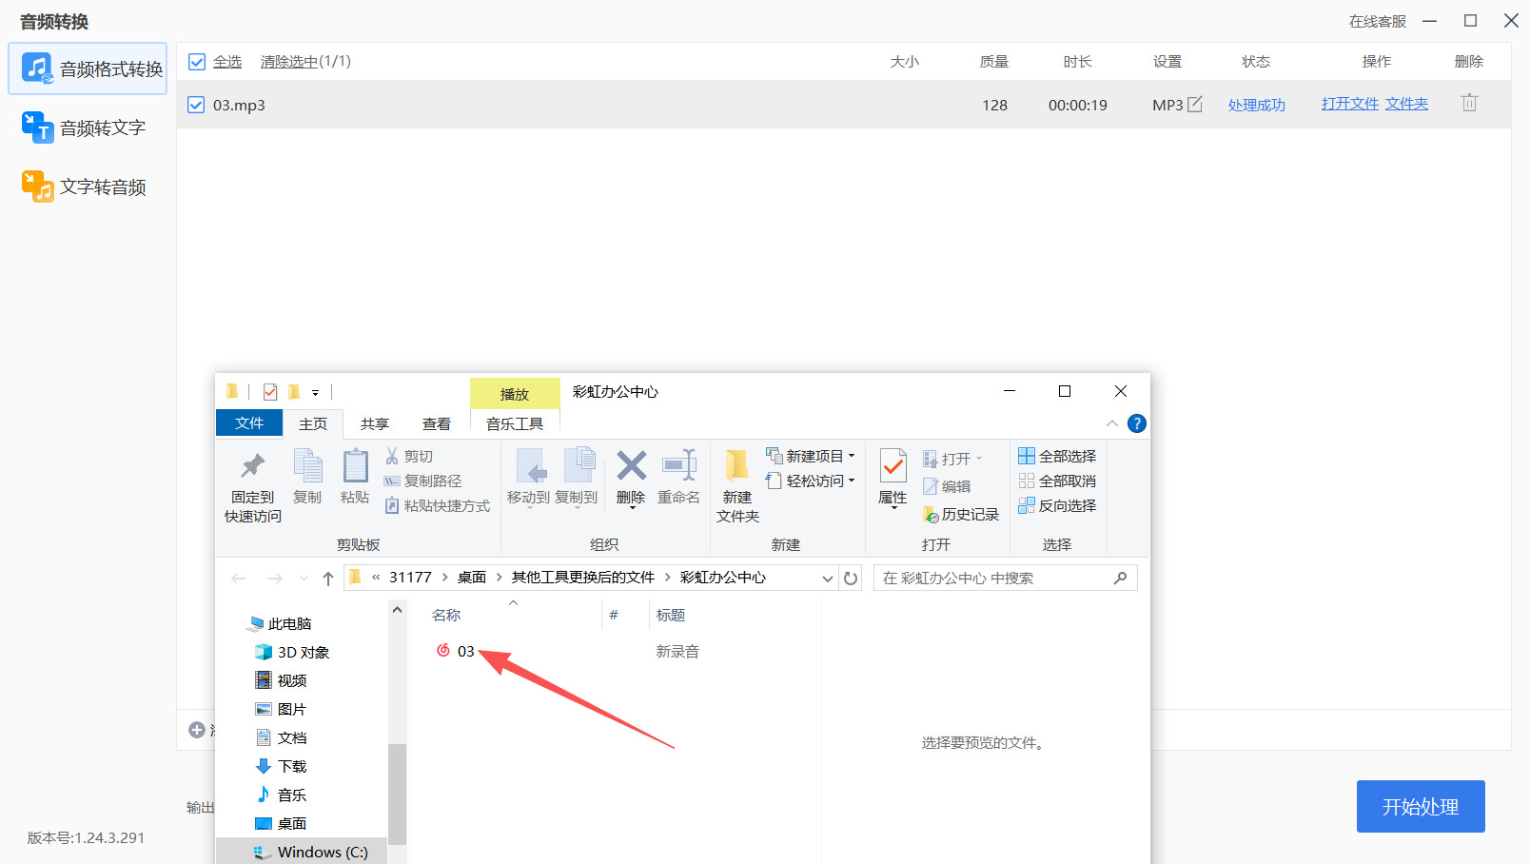Open 3D 对象 in the navigation tree
1530x864 pixels.
[292, 653]
